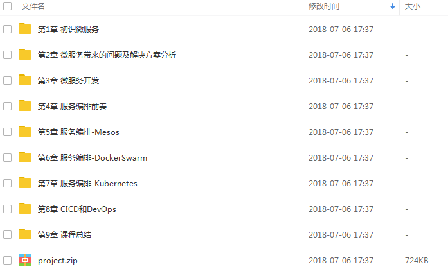The width and height of the screenshot is (448, 269).
Task: Select the project.zip row checkbox
Action: point(8,260)
